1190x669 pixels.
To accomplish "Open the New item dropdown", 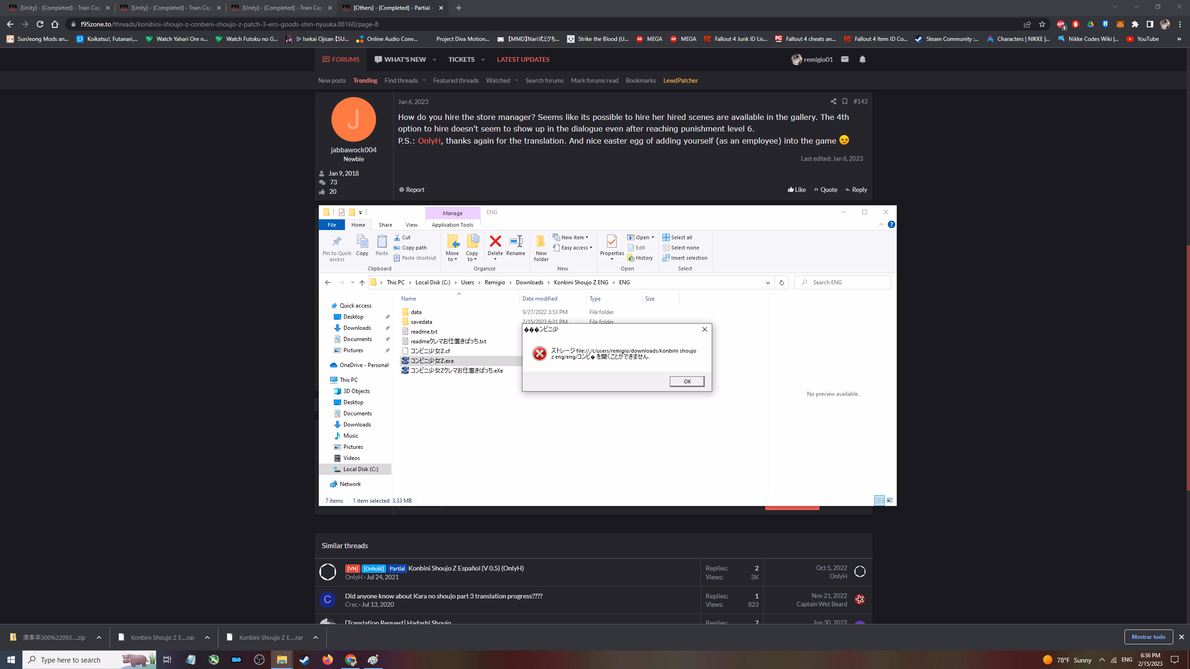I will point(570,237).
